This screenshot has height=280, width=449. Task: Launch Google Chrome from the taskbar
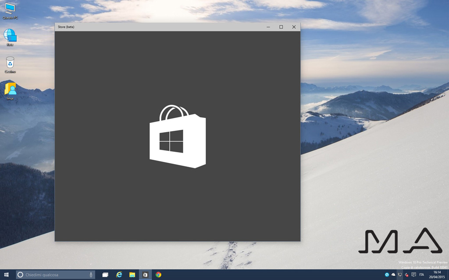[x=158, y=275]
